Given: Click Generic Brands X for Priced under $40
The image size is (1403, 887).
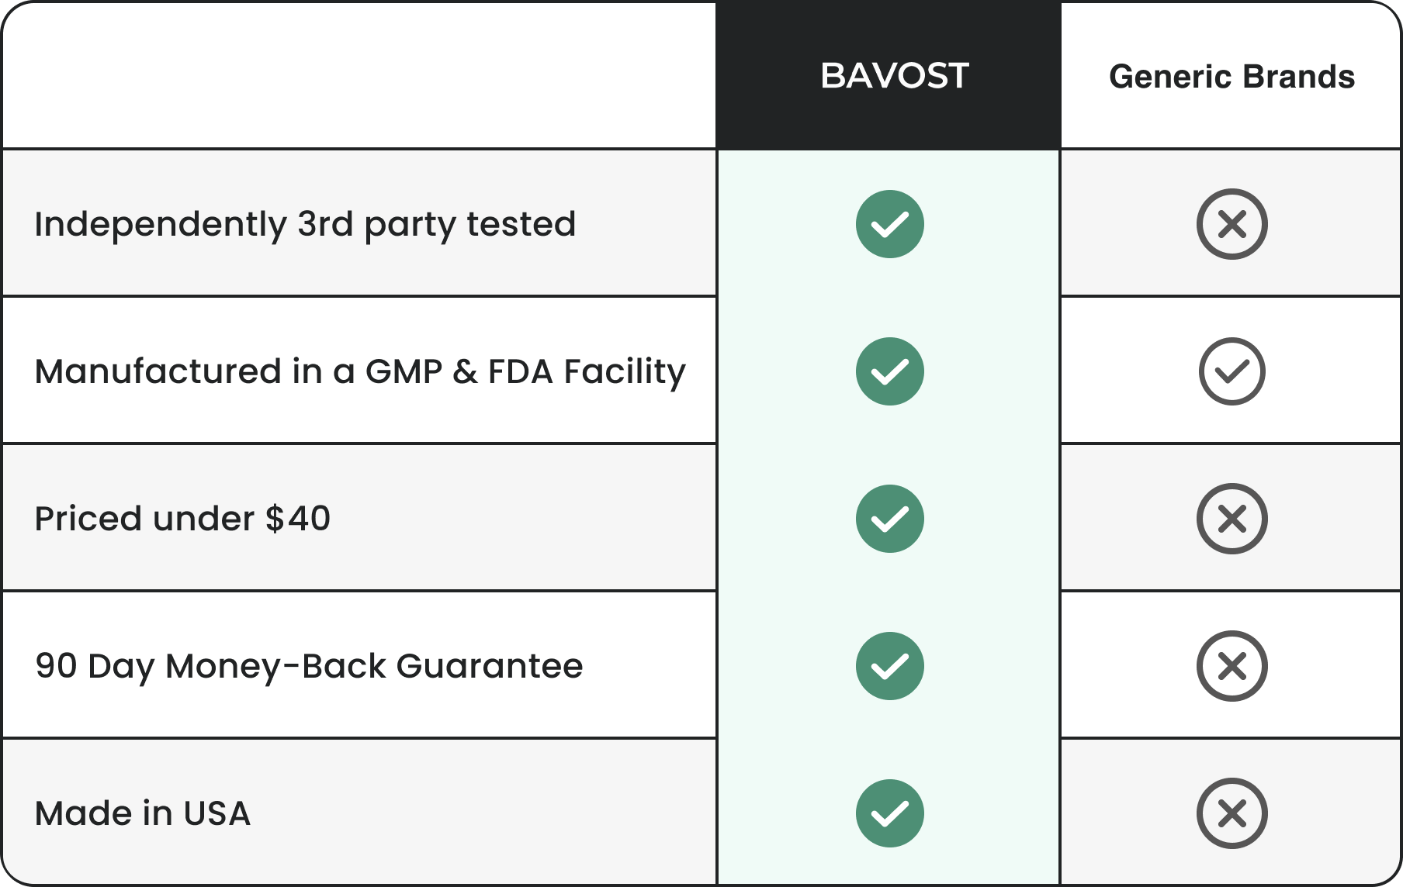Looking at the screenshot, I should click(x=1232, y=519).
